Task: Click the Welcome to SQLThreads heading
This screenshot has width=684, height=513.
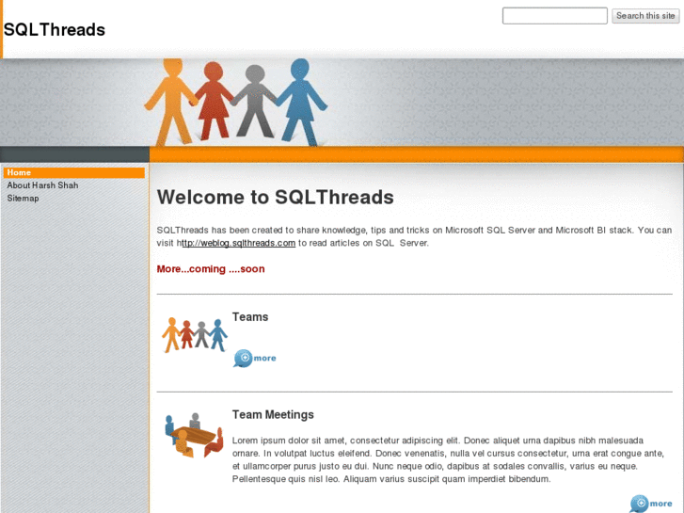Action: coord(276,197)
